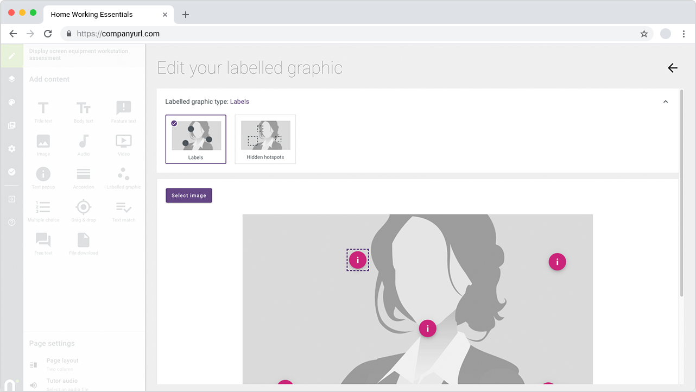Click the pencil edit icon in sidebar
696x392 pixels.
[x=11, y=56]
